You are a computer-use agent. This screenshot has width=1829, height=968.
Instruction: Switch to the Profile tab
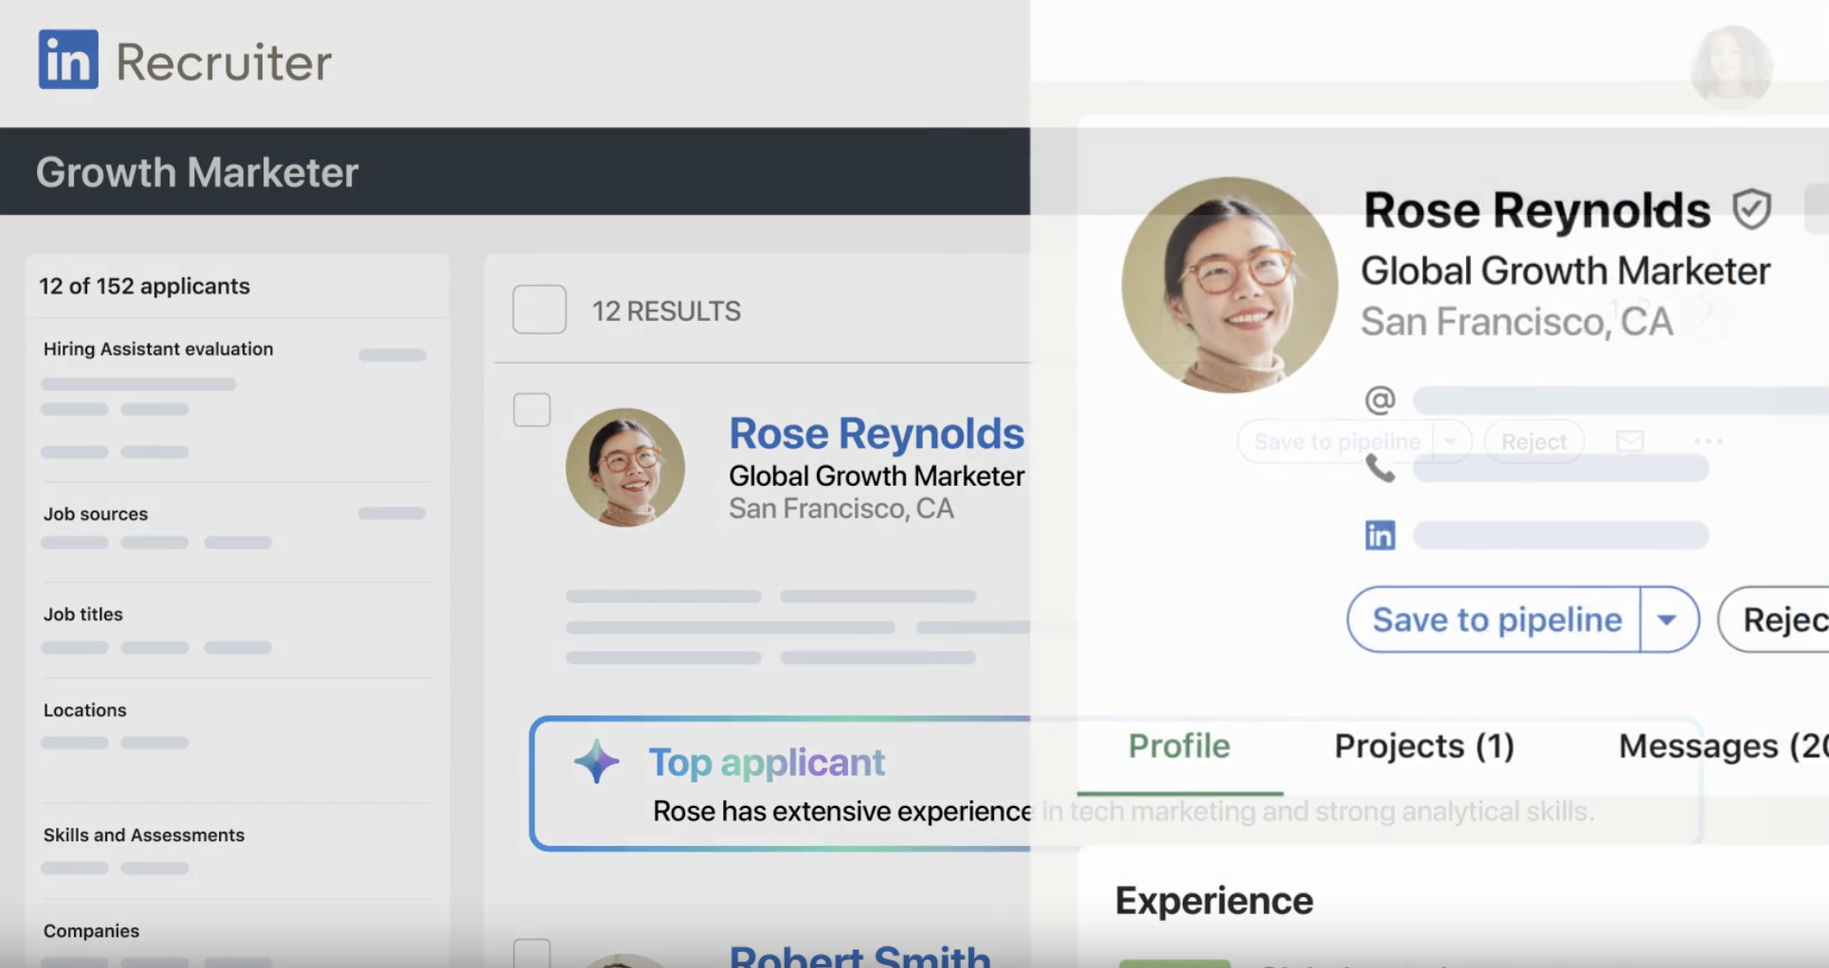(x=1179, y=746)
